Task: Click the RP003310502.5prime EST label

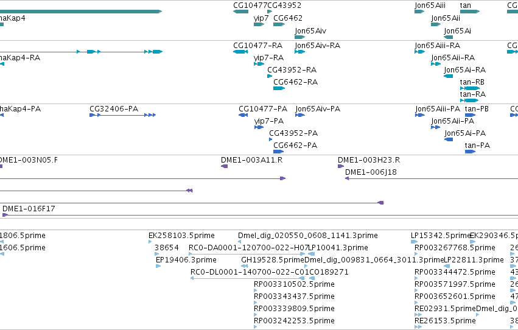Action: pyautogui.click(x=294, y=284)
